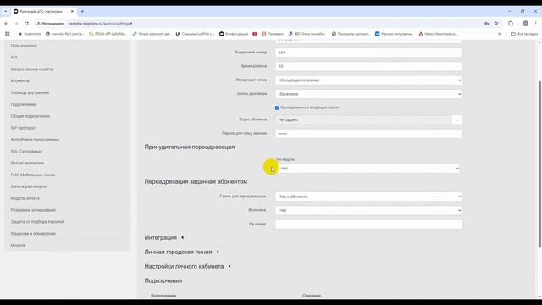Open the tab search dropdown arrow
542x305 pixels.
coord(6,11)
